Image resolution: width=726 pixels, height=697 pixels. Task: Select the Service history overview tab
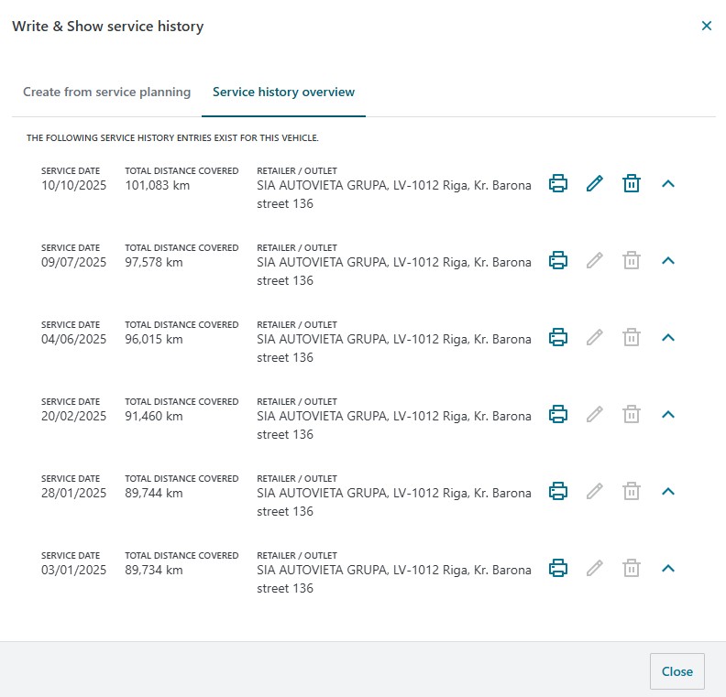tap(283, 93)
